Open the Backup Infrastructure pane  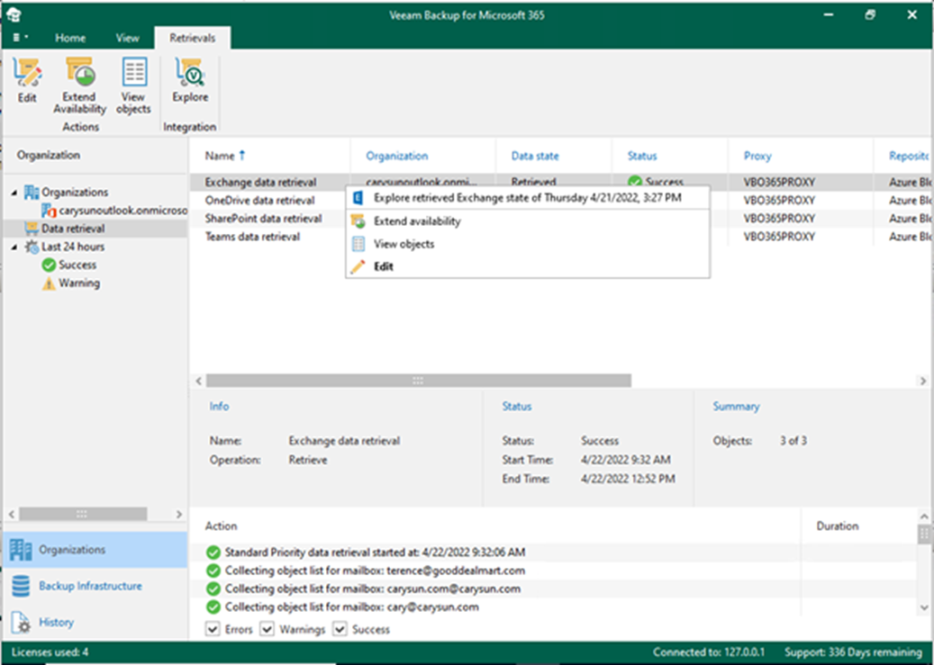coord(90,586)
